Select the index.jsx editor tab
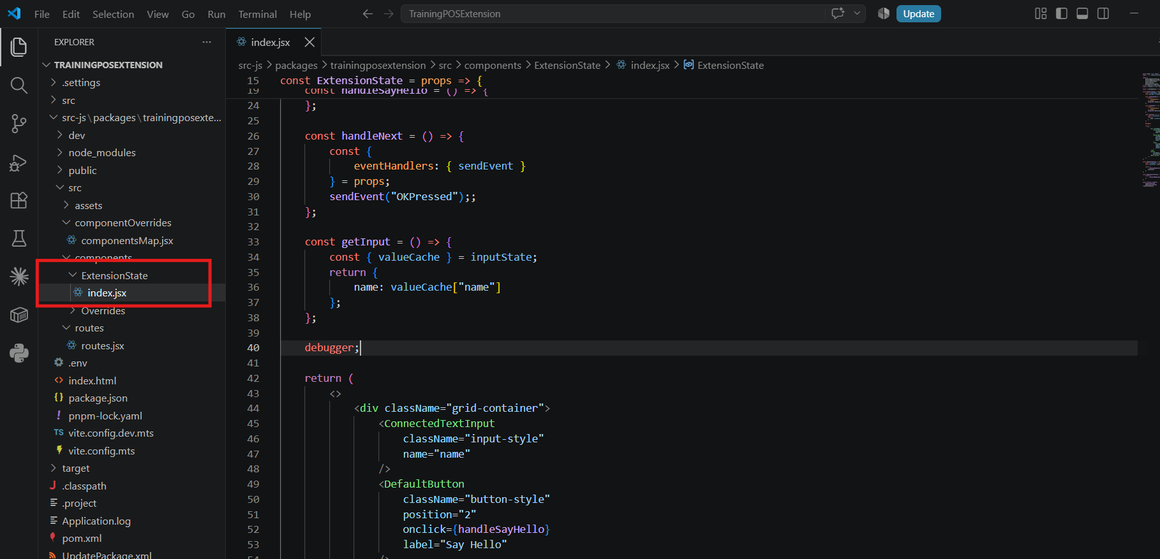This screenshot has height=559, width=1160. [x=273, y=42]
